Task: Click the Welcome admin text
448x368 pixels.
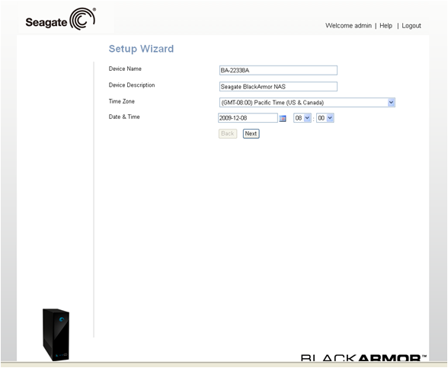Action: 348,26
